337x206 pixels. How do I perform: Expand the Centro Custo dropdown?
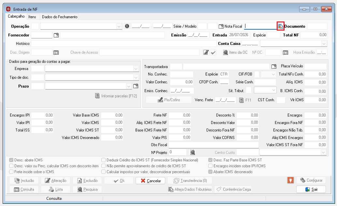pyautogui.click(x=323, y=152)
